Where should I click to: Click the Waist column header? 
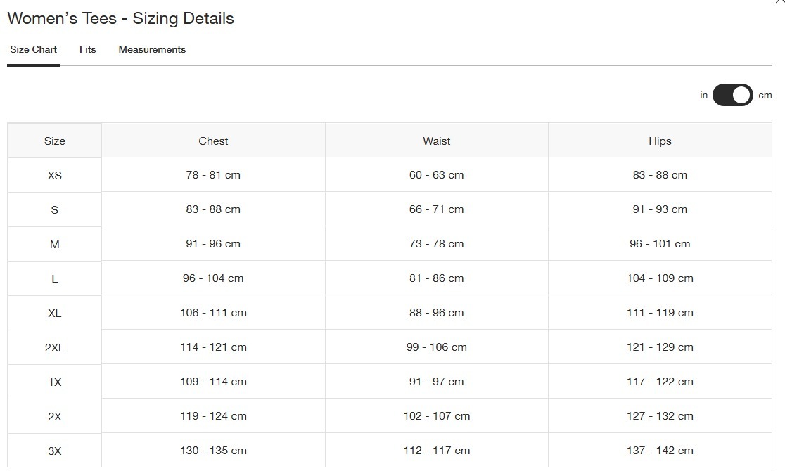coord(436,141)
